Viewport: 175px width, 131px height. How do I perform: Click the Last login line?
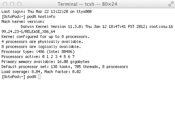(x=46, y=11)
